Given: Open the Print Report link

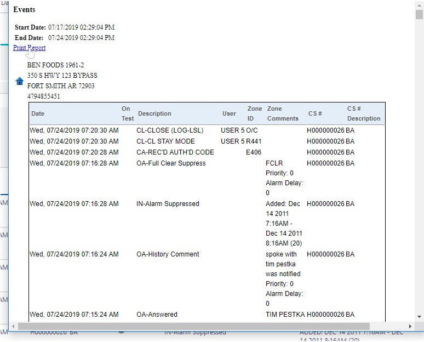Looking at the screenshot, I should (x=29, y=48).
